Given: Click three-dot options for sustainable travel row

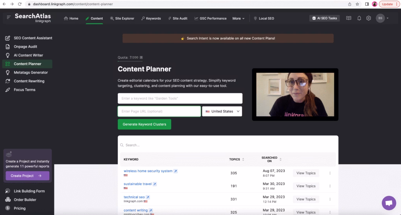Looking at the screenshot, I should (x=330, y=186).
